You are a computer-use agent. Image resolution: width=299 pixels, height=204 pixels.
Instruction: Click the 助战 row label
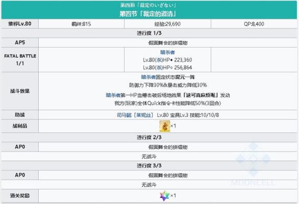pyautogui.click(x=20, y=115)
